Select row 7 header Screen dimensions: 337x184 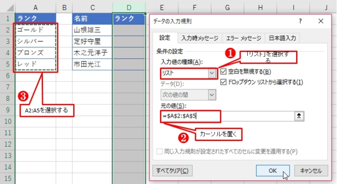(7, 87)
